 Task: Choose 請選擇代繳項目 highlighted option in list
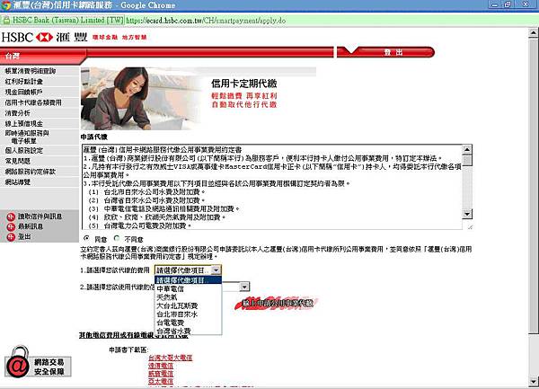[x=188, y=280]
